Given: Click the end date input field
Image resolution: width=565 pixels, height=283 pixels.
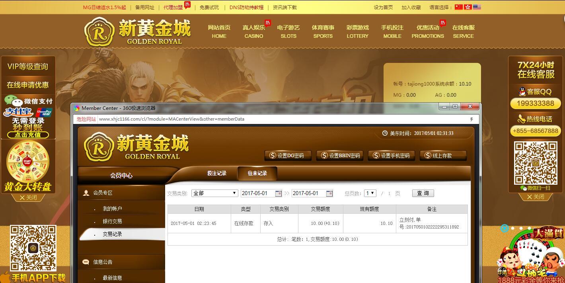Looking at the screenshot, I should pos(309,193).
